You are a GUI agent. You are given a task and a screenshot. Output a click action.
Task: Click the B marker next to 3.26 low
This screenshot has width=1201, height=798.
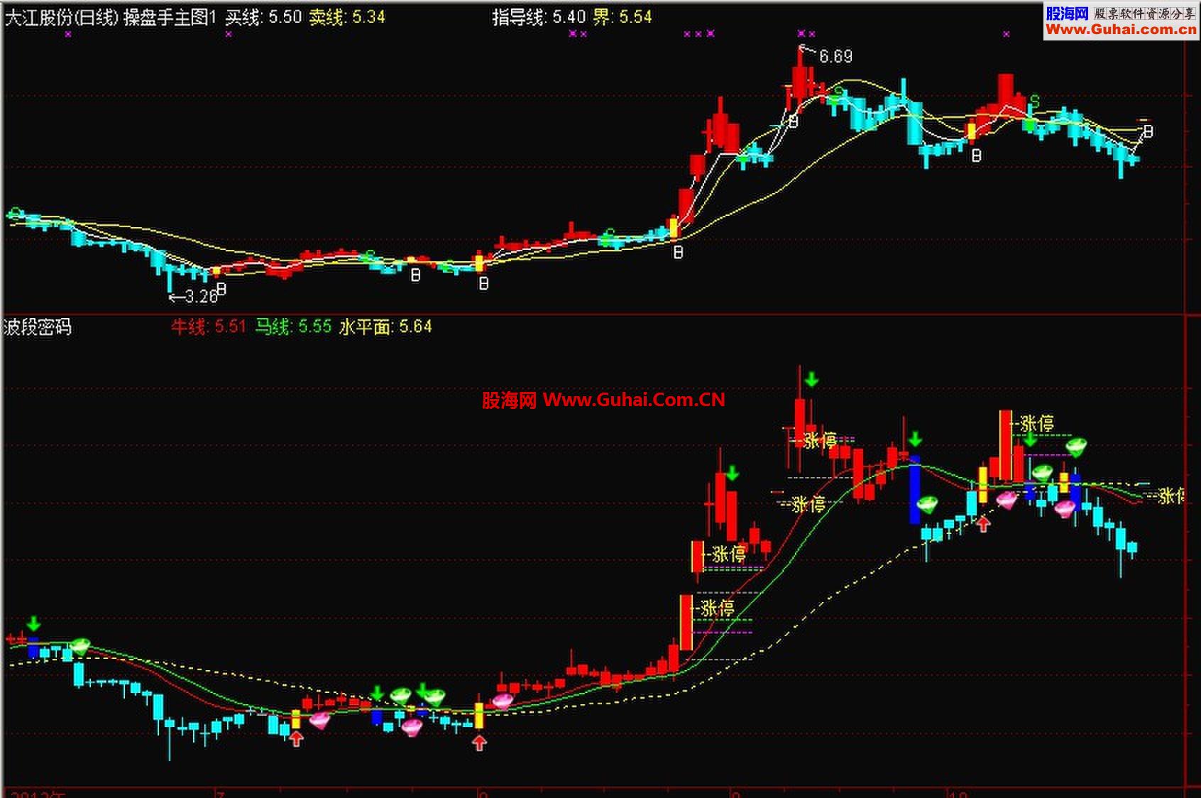pyautogui.click(x=221, y=289)
